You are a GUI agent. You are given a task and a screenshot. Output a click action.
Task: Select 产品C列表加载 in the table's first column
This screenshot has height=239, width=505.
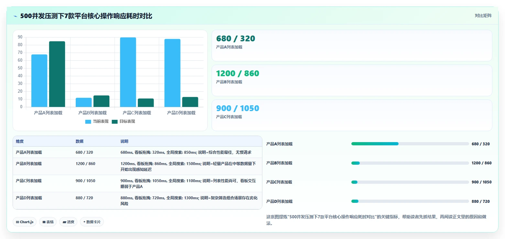pyautogui.click(x=29, y=181)
